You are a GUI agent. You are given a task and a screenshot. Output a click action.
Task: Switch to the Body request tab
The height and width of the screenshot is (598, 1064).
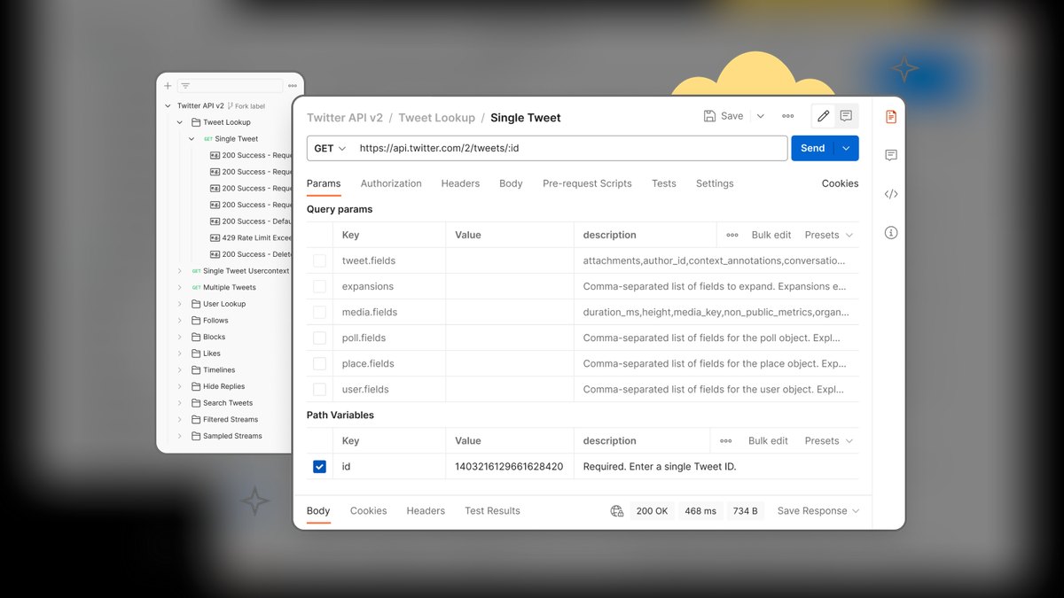511,183
